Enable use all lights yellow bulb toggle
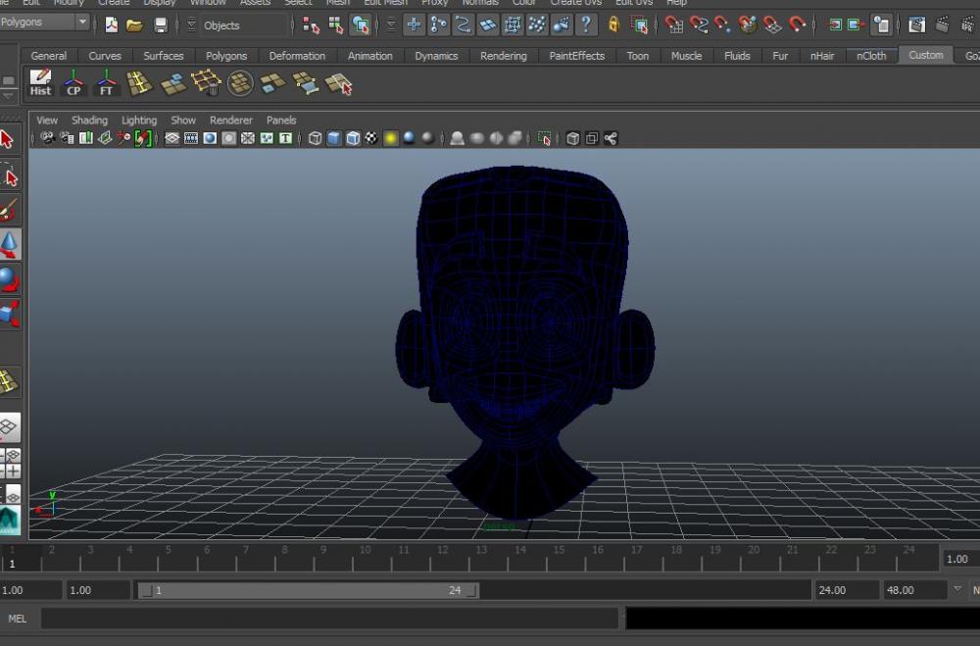 click(390, 139)
